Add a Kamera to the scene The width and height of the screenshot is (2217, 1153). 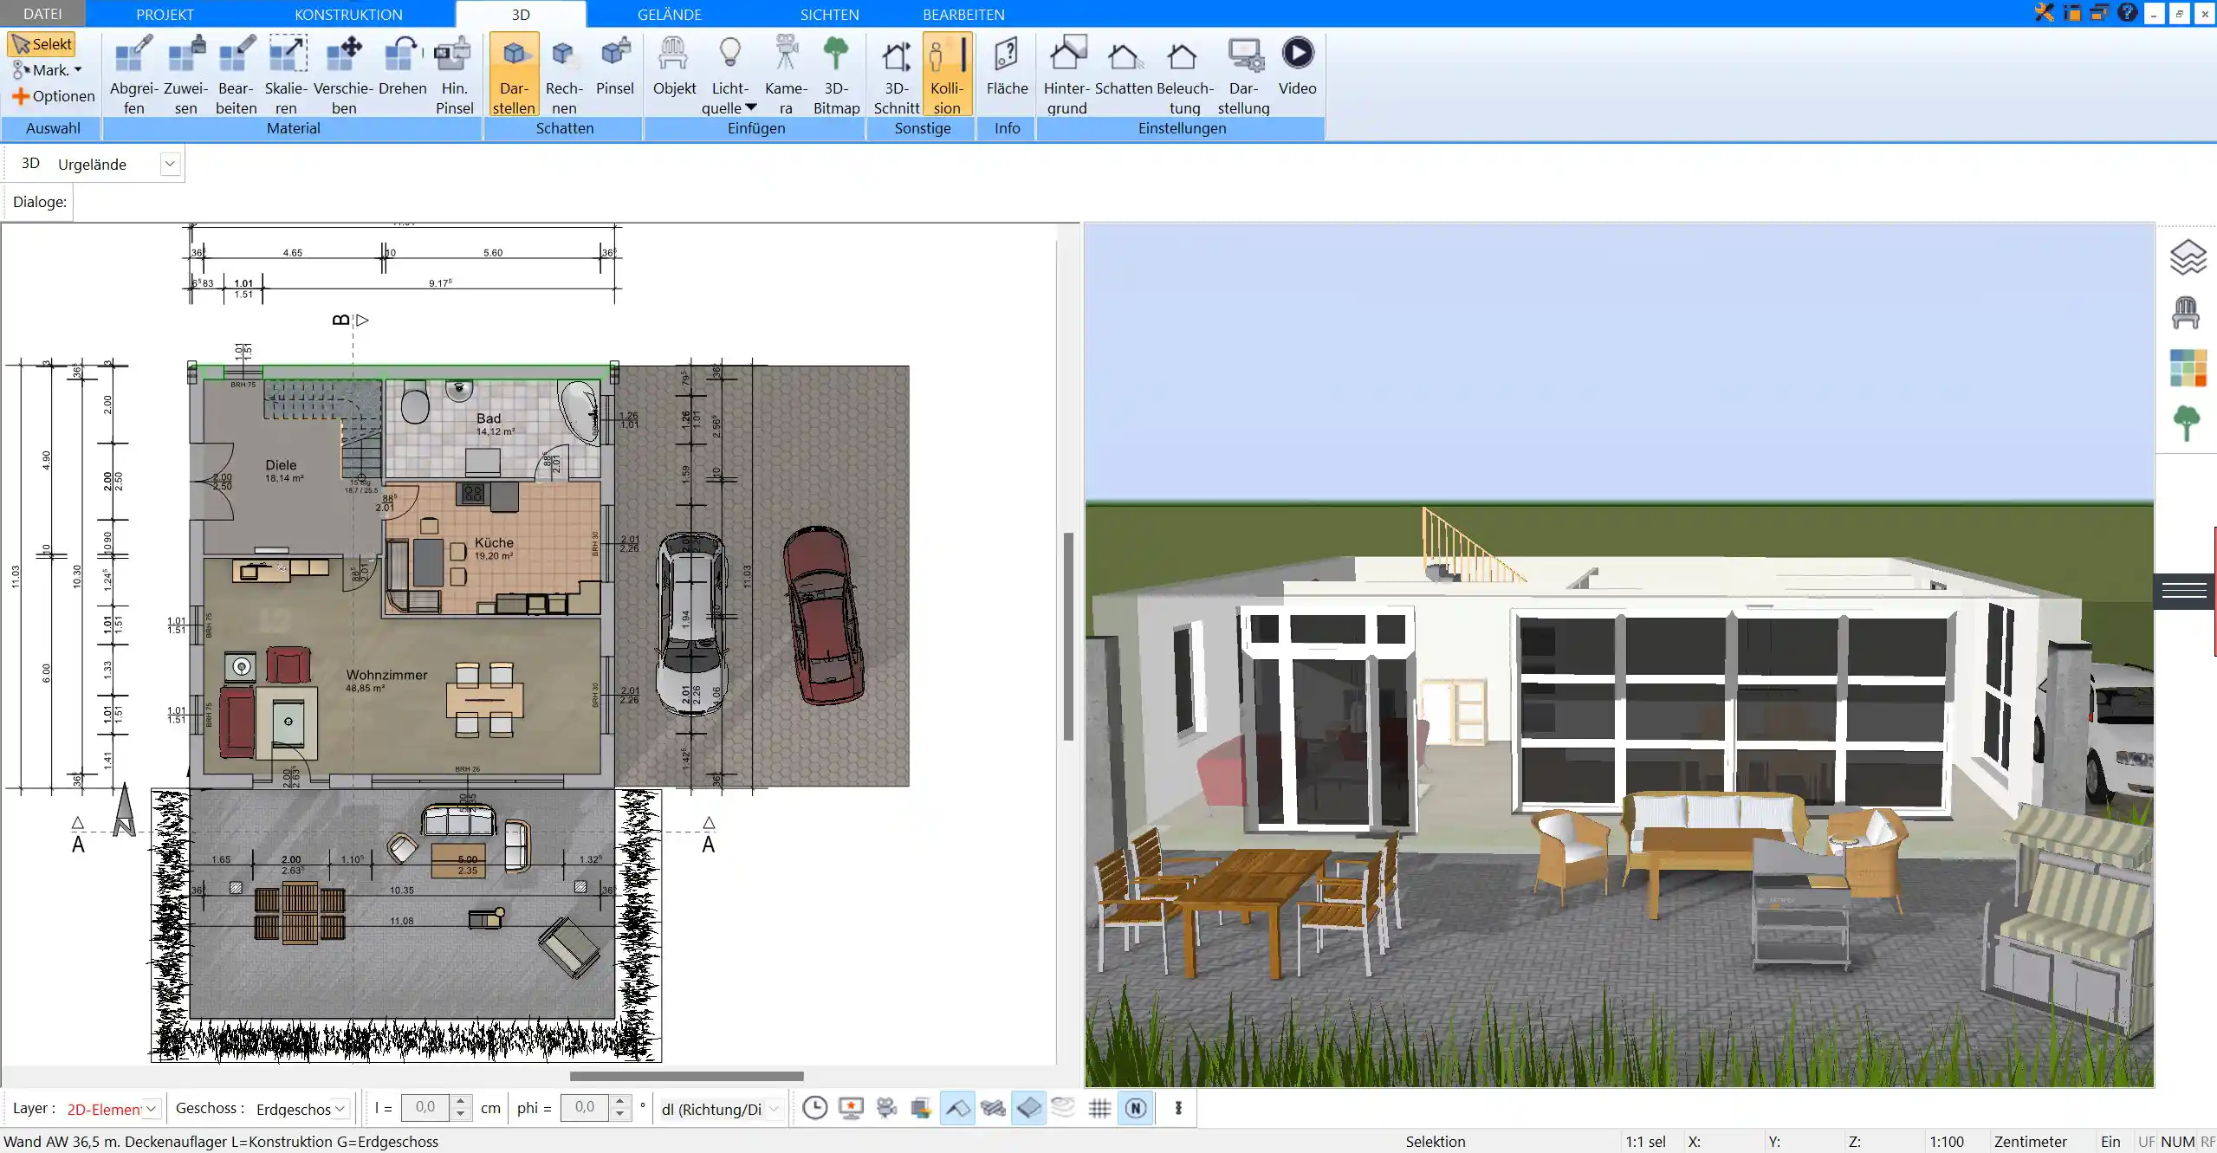pyautogui.click(x=786, y=74)
